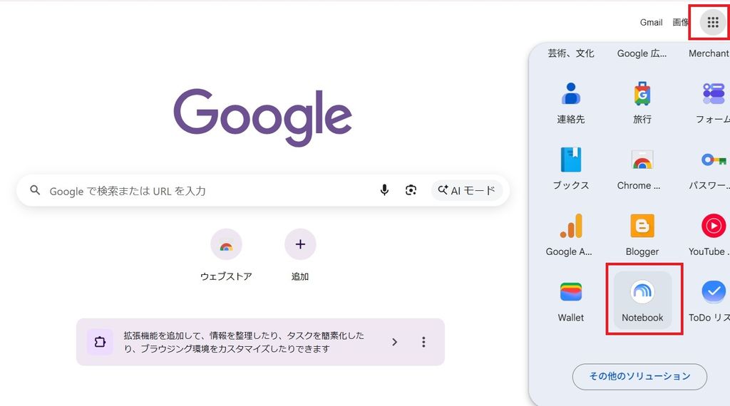Image resolution: width=730 pixels, height=406 pixels.
Task: Open the YouTube Music app
Action: (711, 234)
